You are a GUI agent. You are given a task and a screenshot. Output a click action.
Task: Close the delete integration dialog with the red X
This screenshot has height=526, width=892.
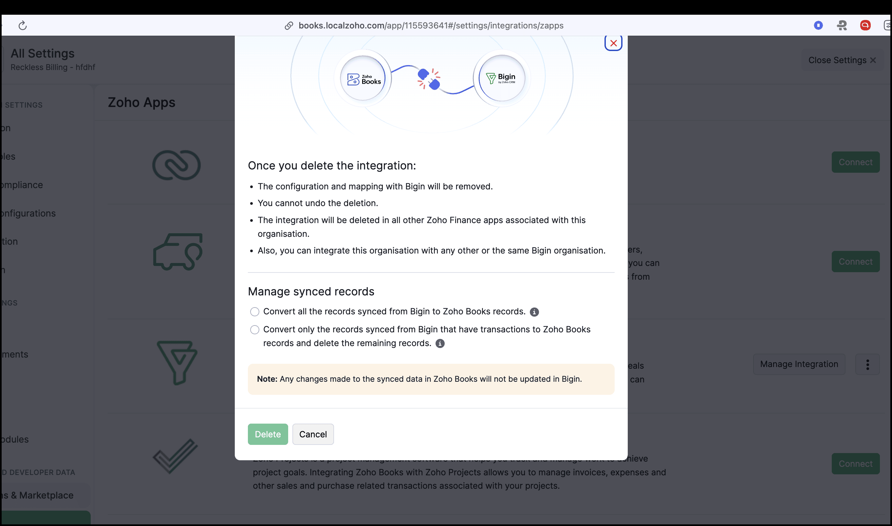coord(613,43)
